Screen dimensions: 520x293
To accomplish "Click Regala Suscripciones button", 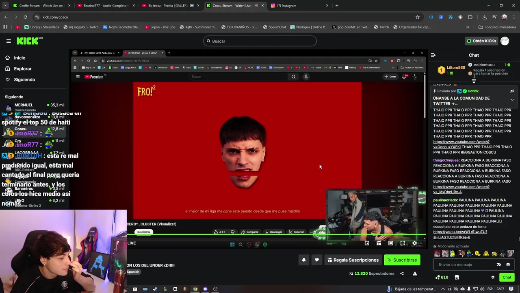I will click(353, 260).
